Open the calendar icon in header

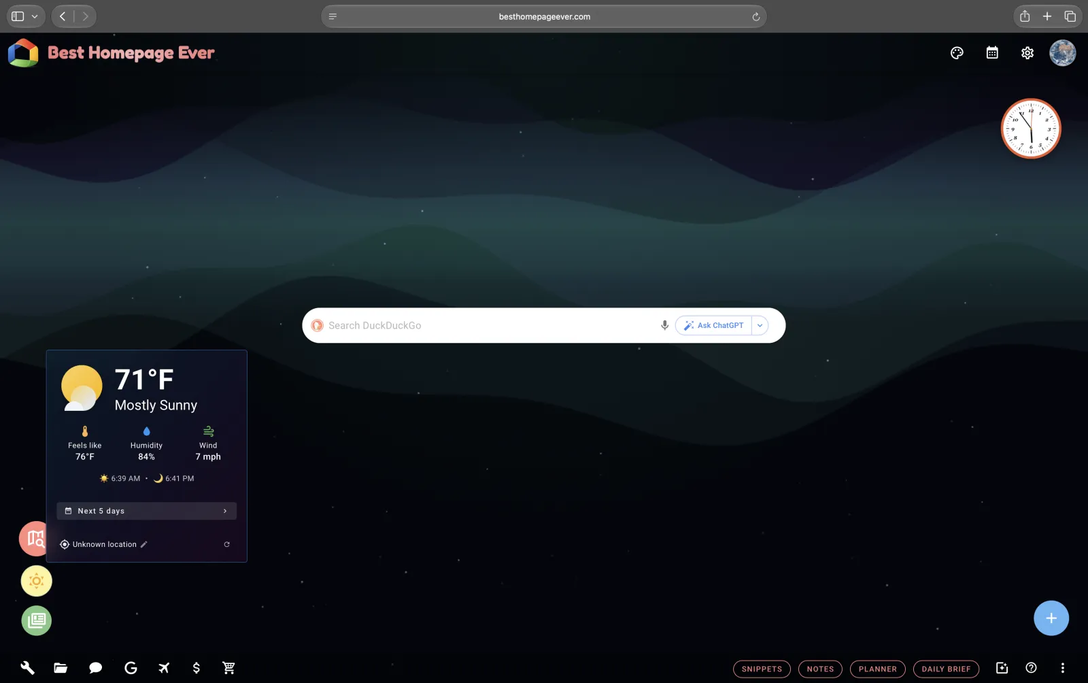click(992, 53)
